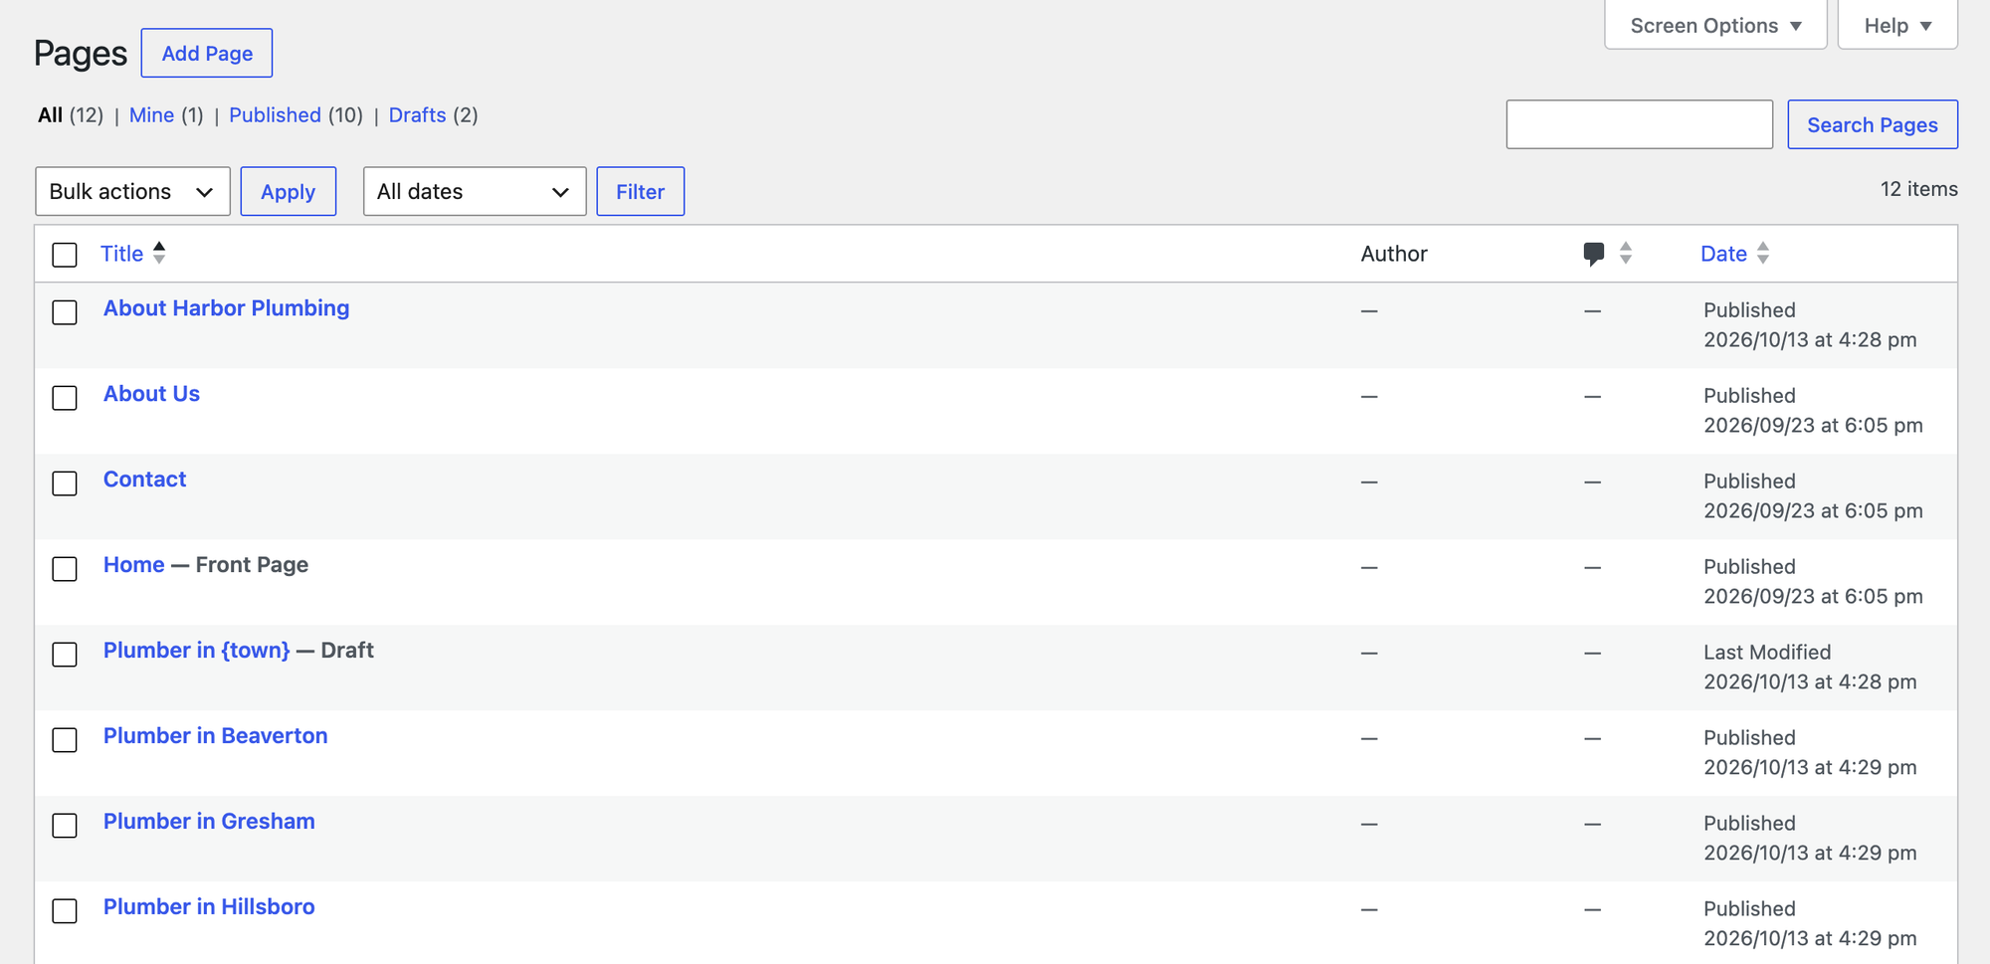Click the 12 items count text
Viewport: 1990px width, 964px height.
(1918, 189)
